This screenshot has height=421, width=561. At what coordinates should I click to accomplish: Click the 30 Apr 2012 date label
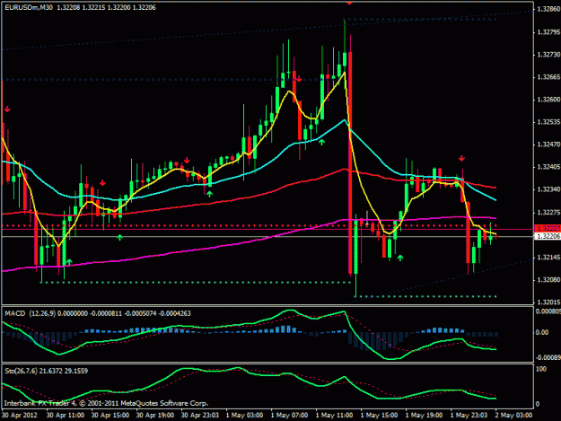coord(20,416)
